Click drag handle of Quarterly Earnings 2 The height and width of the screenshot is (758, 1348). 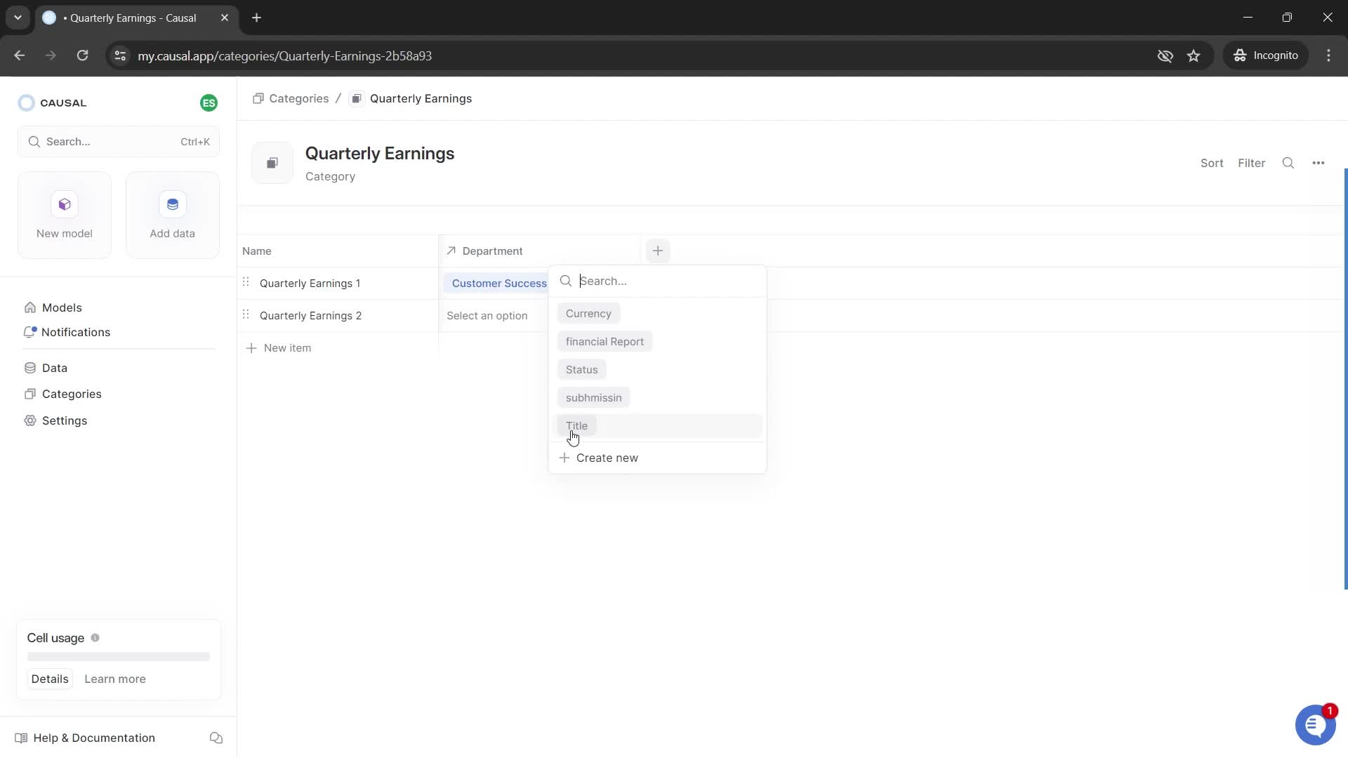pos(246,314)
